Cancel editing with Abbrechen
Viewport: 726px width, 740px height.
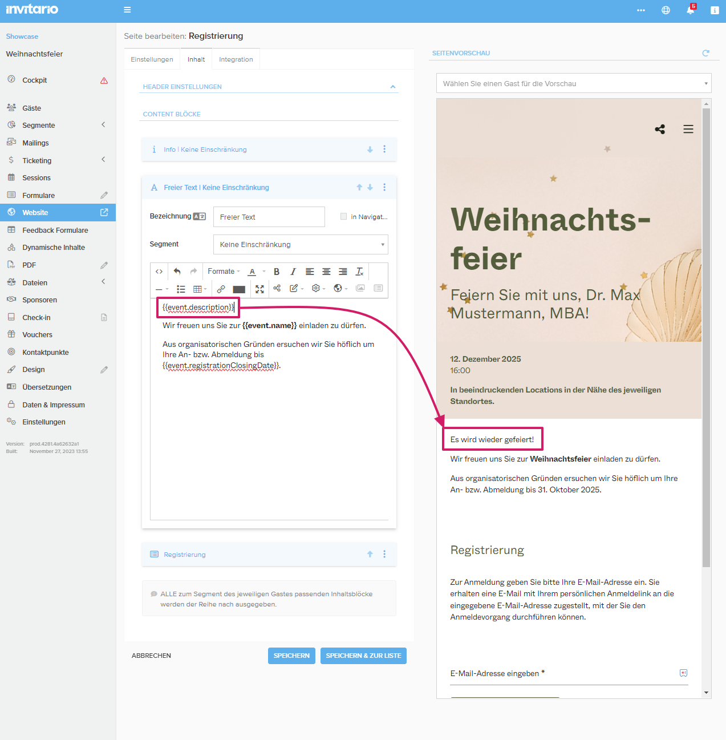(151, 656)
